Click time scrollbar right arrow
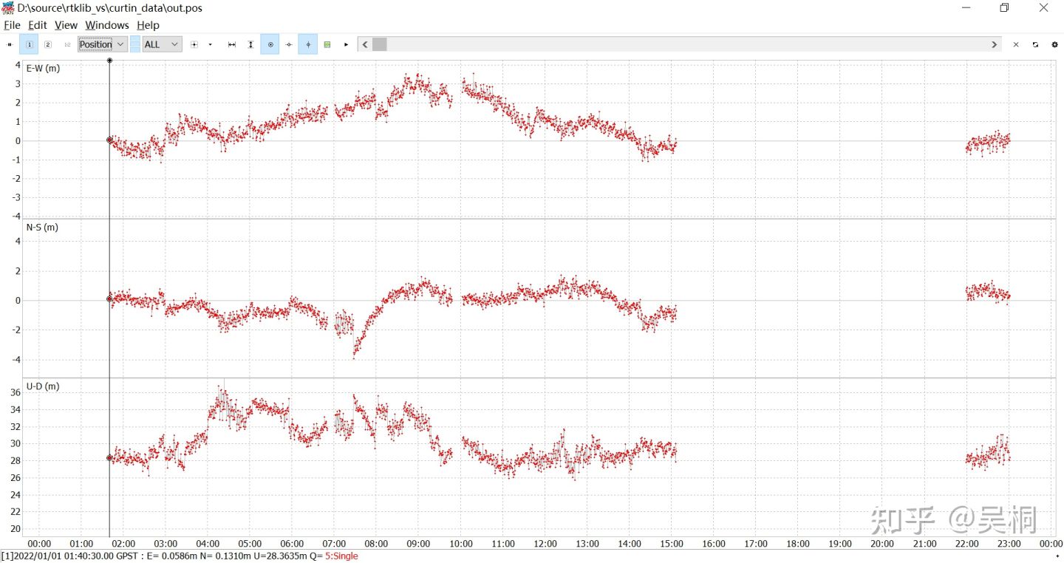The height and width of the screenshot is (563, 1064). pyautogui.click(x=995, y=44)
